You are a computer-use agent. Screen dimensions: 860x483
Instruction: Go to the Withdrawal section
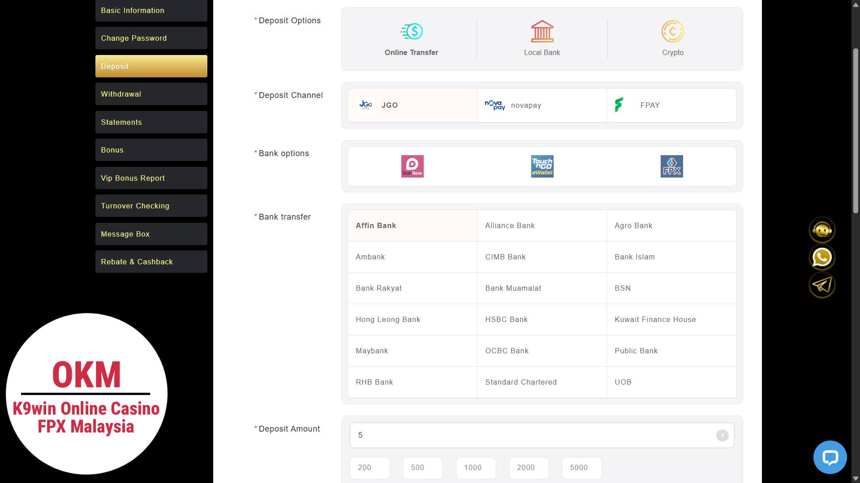point(151,94)
